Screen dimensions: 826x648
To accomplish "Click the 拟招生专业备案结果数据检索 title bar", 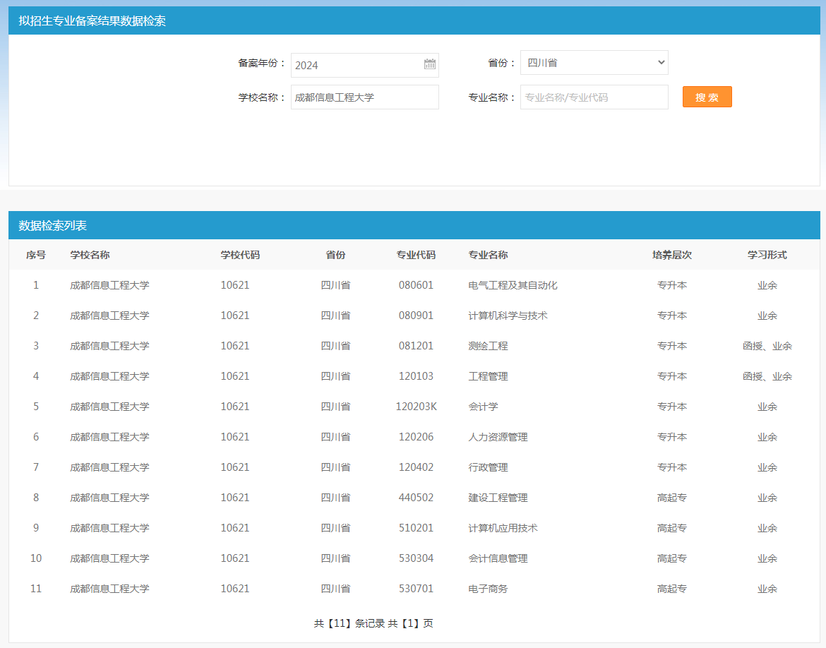I will click(92, 21).
